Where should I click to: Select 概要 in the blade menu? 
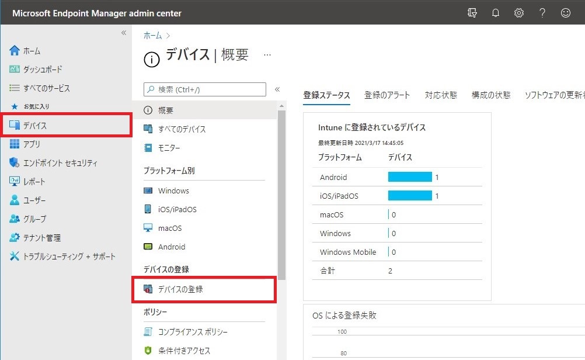pyautogui.click(x=204, y=110)
